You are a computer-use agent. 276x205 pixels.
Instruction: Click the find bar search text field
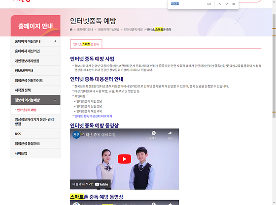(x=187, y=3)
